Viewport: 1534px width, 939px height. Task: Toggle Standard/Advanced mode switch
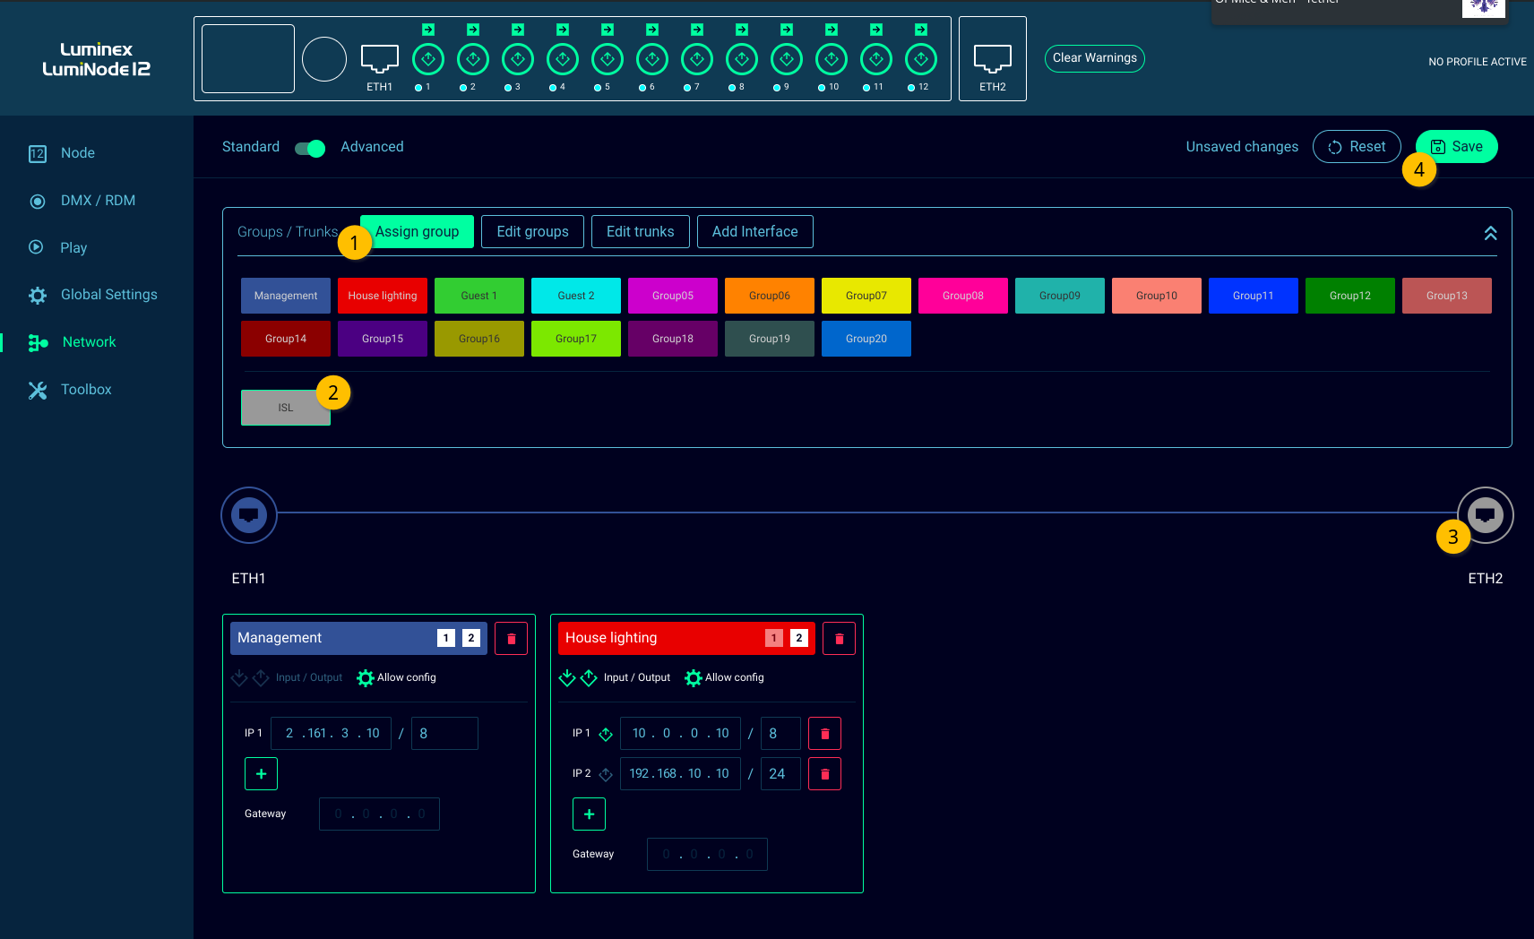coord(310,148)
